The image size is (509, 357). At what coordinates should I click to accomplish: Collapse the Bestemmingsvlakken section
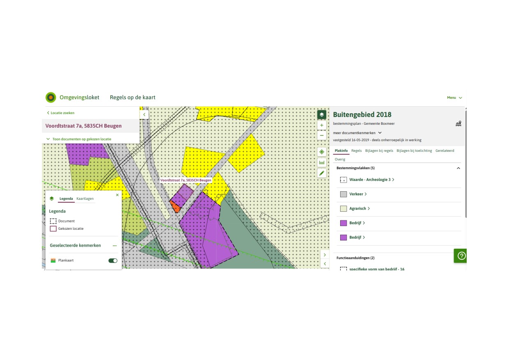point(458,168)
